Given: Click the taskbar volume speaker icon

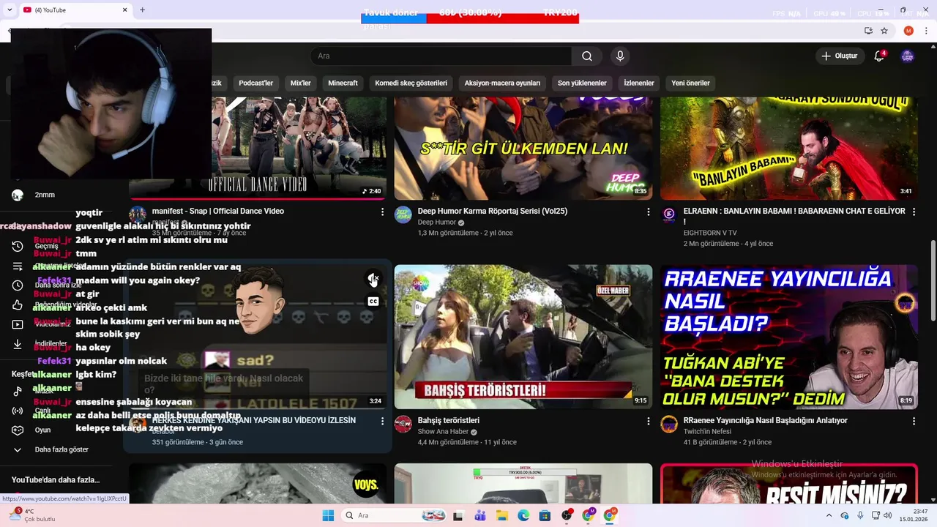Looking at the screenshot, I should 887,515.
